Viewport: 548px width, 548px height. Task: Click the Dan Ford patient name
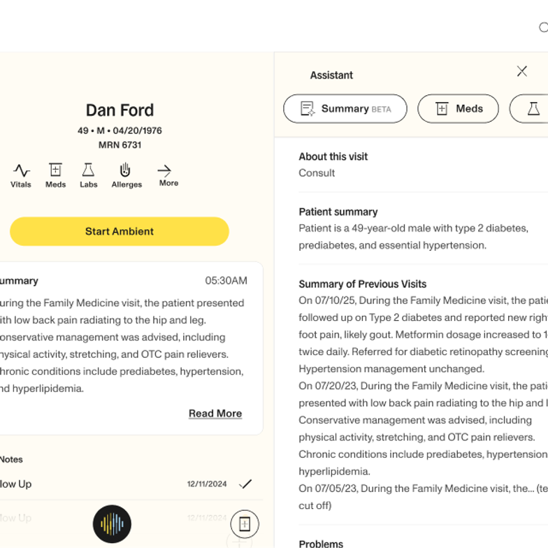point(120,110)
